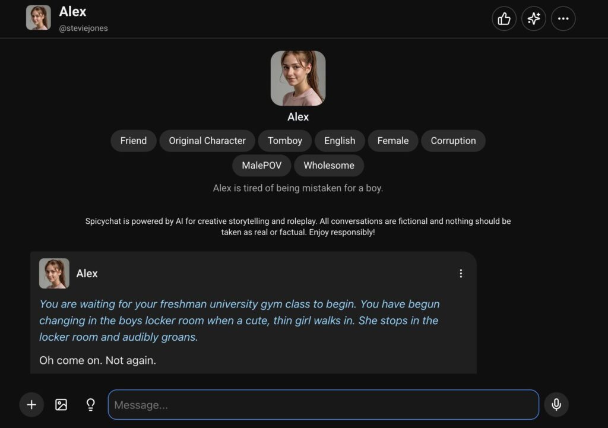Viewport: 608px width, 428px height.
Task: Select the MalePOV tag
Action: pyautogui.click(x=262, y=166)
